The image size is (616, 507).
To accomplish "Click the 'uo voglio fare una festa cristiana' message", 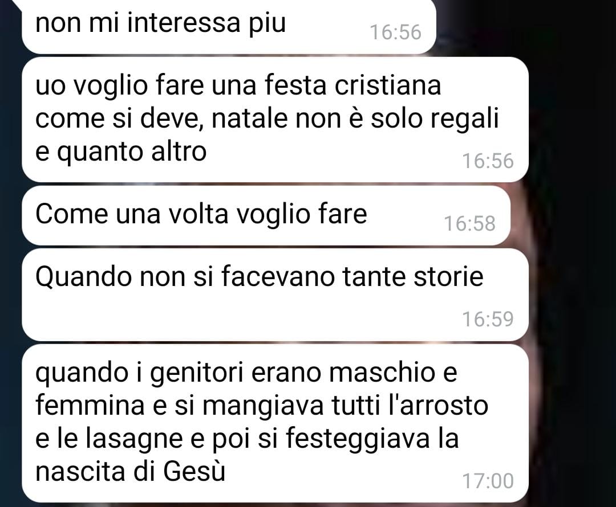I will point(275,119).
